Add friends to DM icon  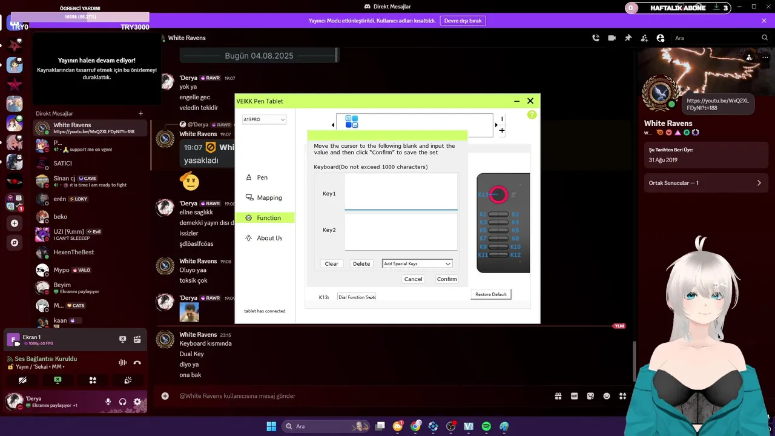click(644, 38)
